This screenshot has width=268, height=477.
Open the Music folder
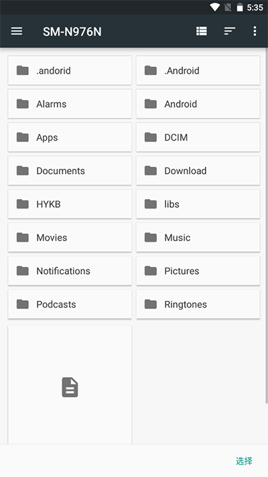[198, 237]
